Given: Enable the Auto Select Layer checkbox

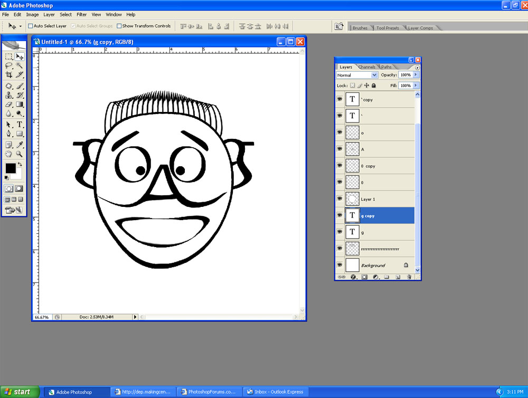Looking at the screenshot, I should click(x=31, y=26).
